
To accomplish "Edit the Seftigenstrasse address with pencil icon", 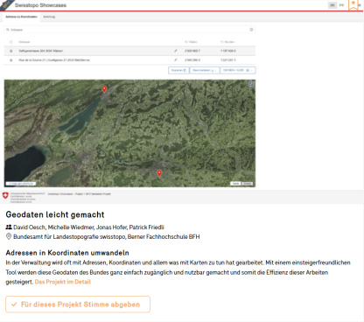I will [176, 51].
